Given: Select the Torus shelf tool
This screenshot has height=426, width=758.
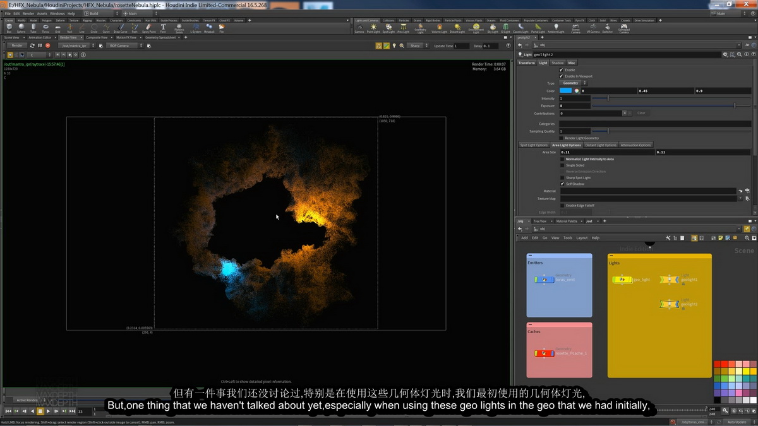Looking at the screenshot, I should [x=45, y=28].
